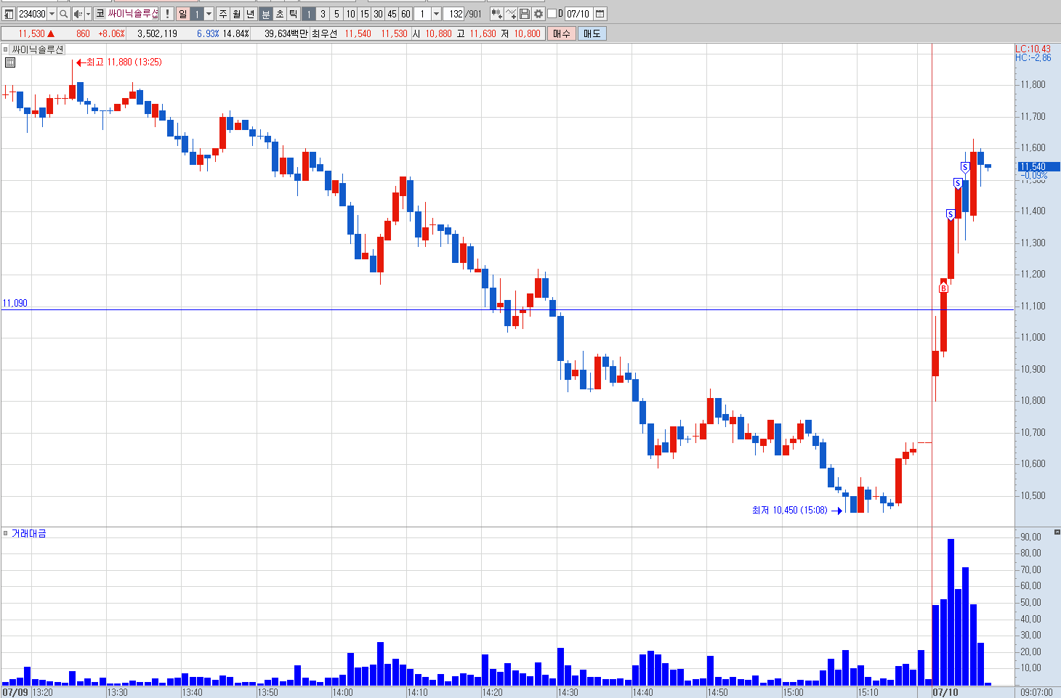Expand the custom interval dropdown after 60
Viewport: 1061px width, 698px height.
436,14
